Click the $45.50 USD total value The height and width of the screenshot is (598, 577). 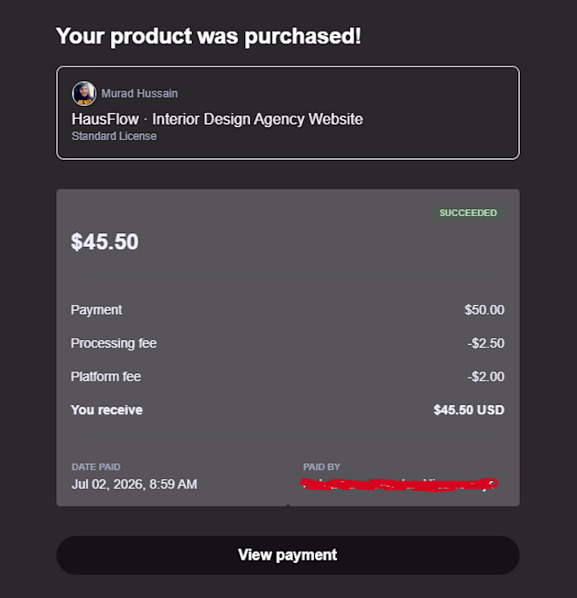[469, 410]
